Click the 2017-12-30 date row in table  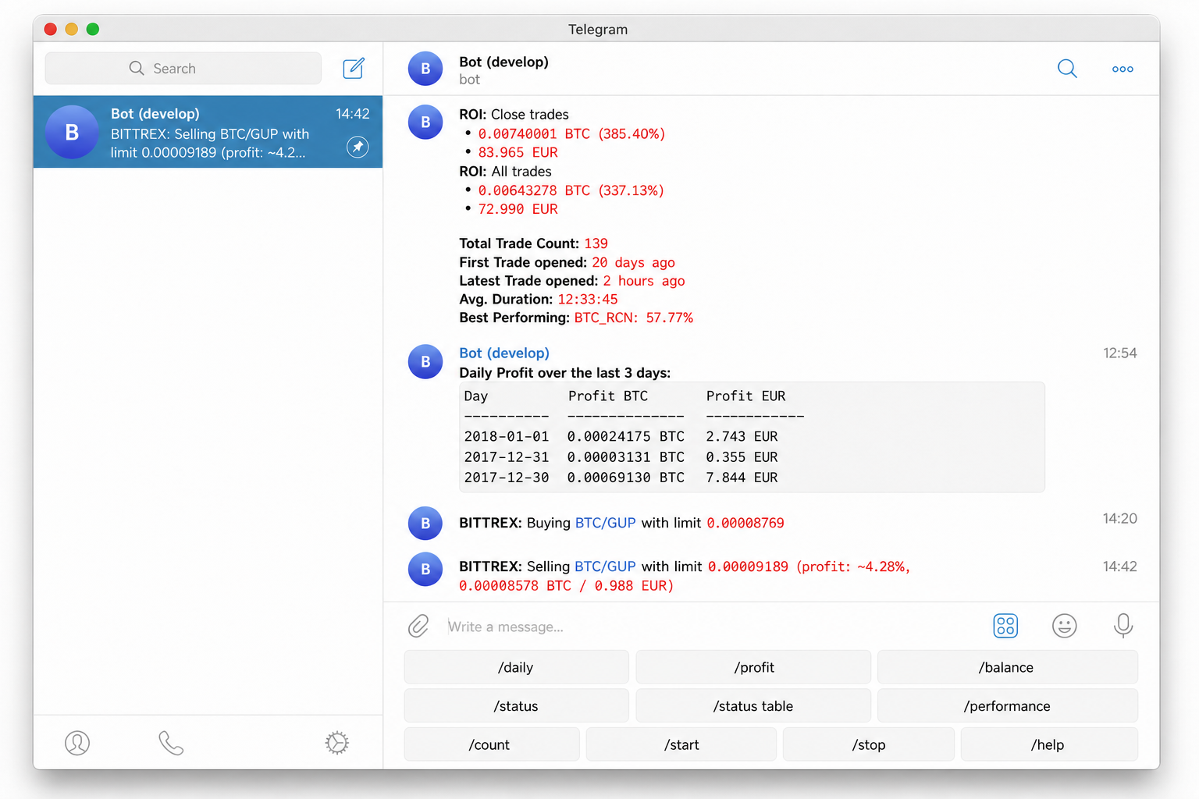[507, 477]
